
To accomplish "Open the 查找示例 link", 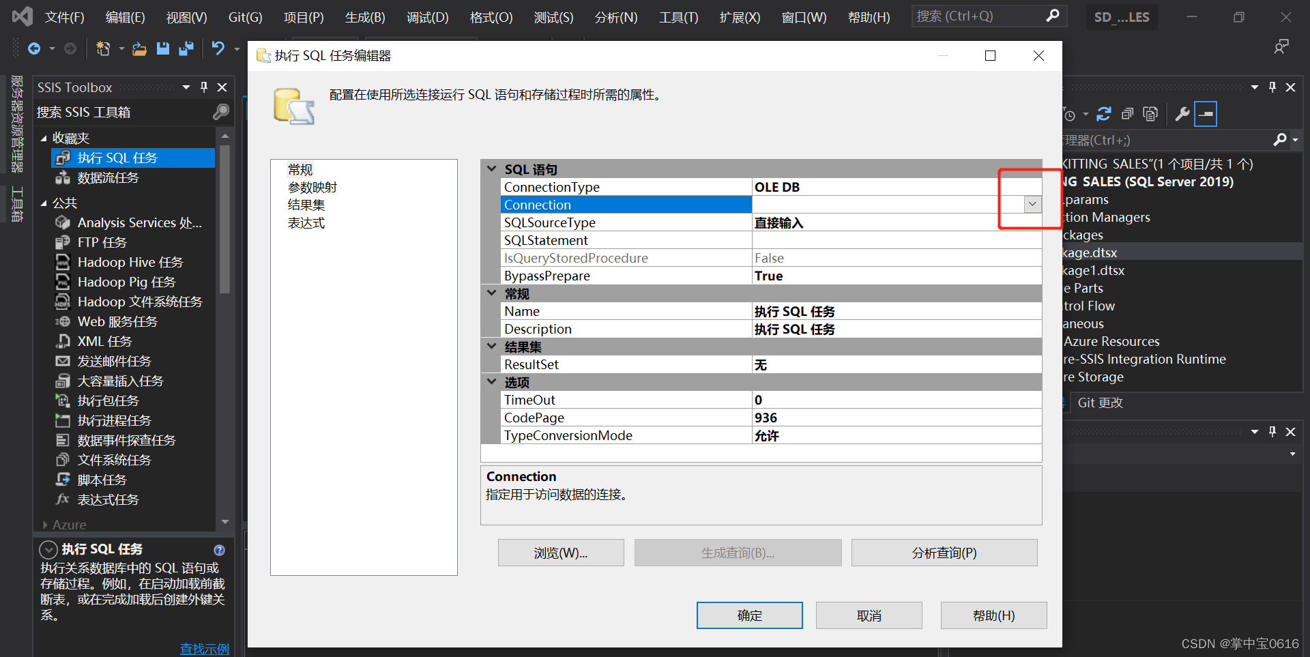I will pos(204,648).
